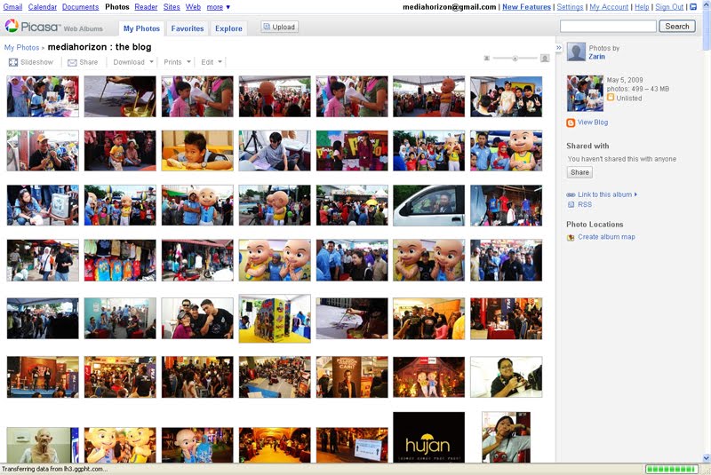Click the large thumbnail size icon

545,58
